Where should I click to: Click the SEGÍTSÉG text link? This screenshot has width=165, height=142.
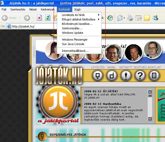(140, 67)
